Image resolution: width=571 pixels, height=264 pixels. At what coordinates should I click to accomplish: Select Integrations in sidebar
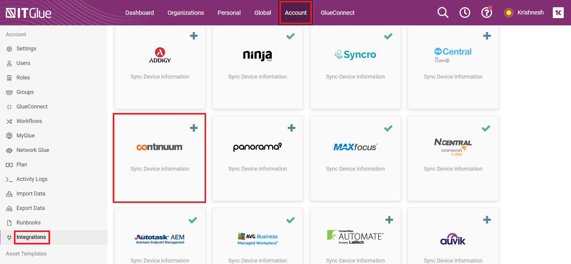coord(31,237)
